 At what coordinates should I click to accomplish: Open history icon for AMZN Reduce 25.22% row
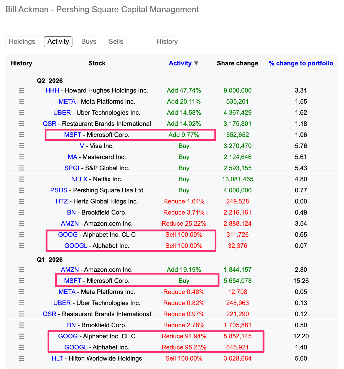[x=21, y=224]
